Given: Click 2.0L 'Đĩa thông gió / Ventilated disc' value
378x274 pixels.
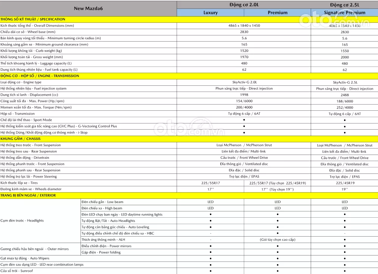Looking at the screenshot, I should 244,164.
